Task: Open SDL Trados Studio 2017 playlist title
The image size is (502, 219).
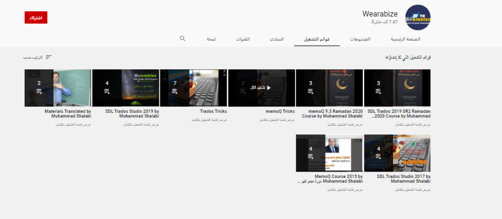Action: click(404, 179)
